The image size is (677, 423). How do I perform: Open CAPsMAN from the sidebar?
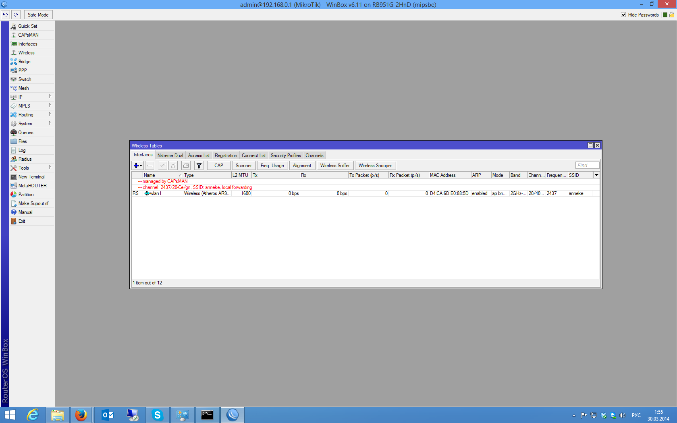[x=28, y=35]
